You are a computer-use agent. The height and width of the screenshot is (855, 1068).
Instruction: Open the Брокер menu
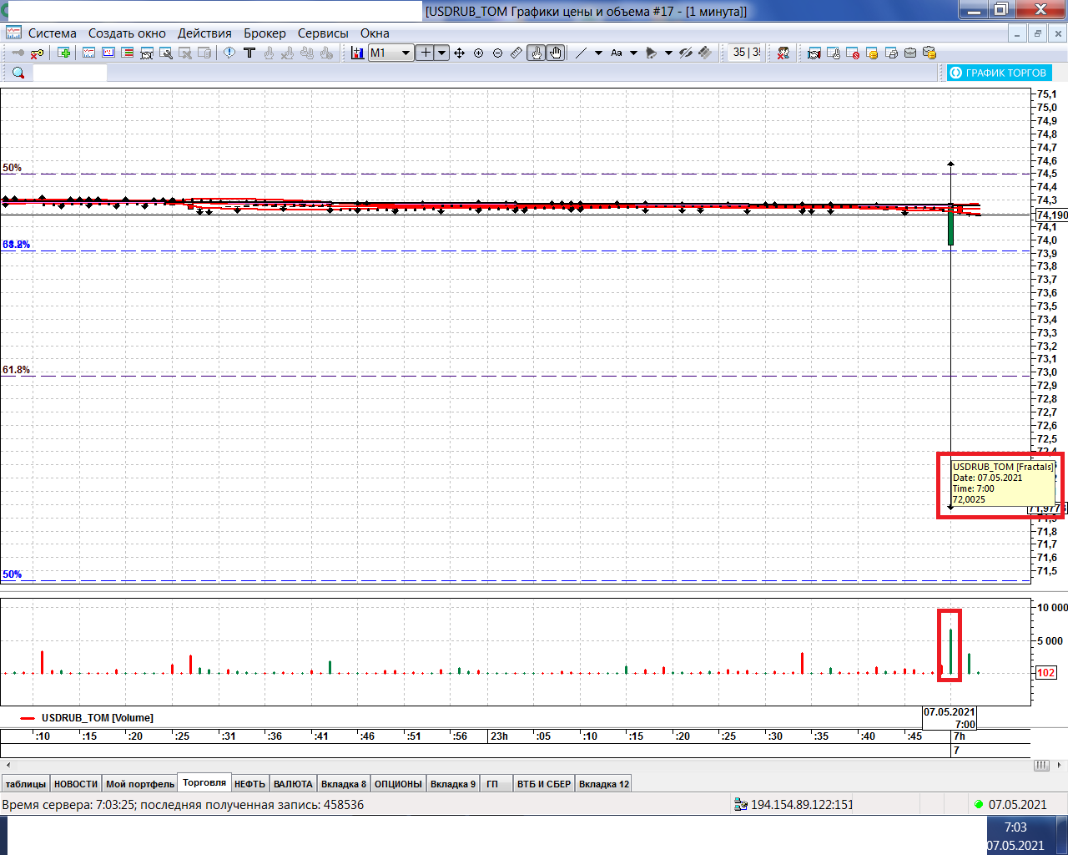[x=264, y=33]
